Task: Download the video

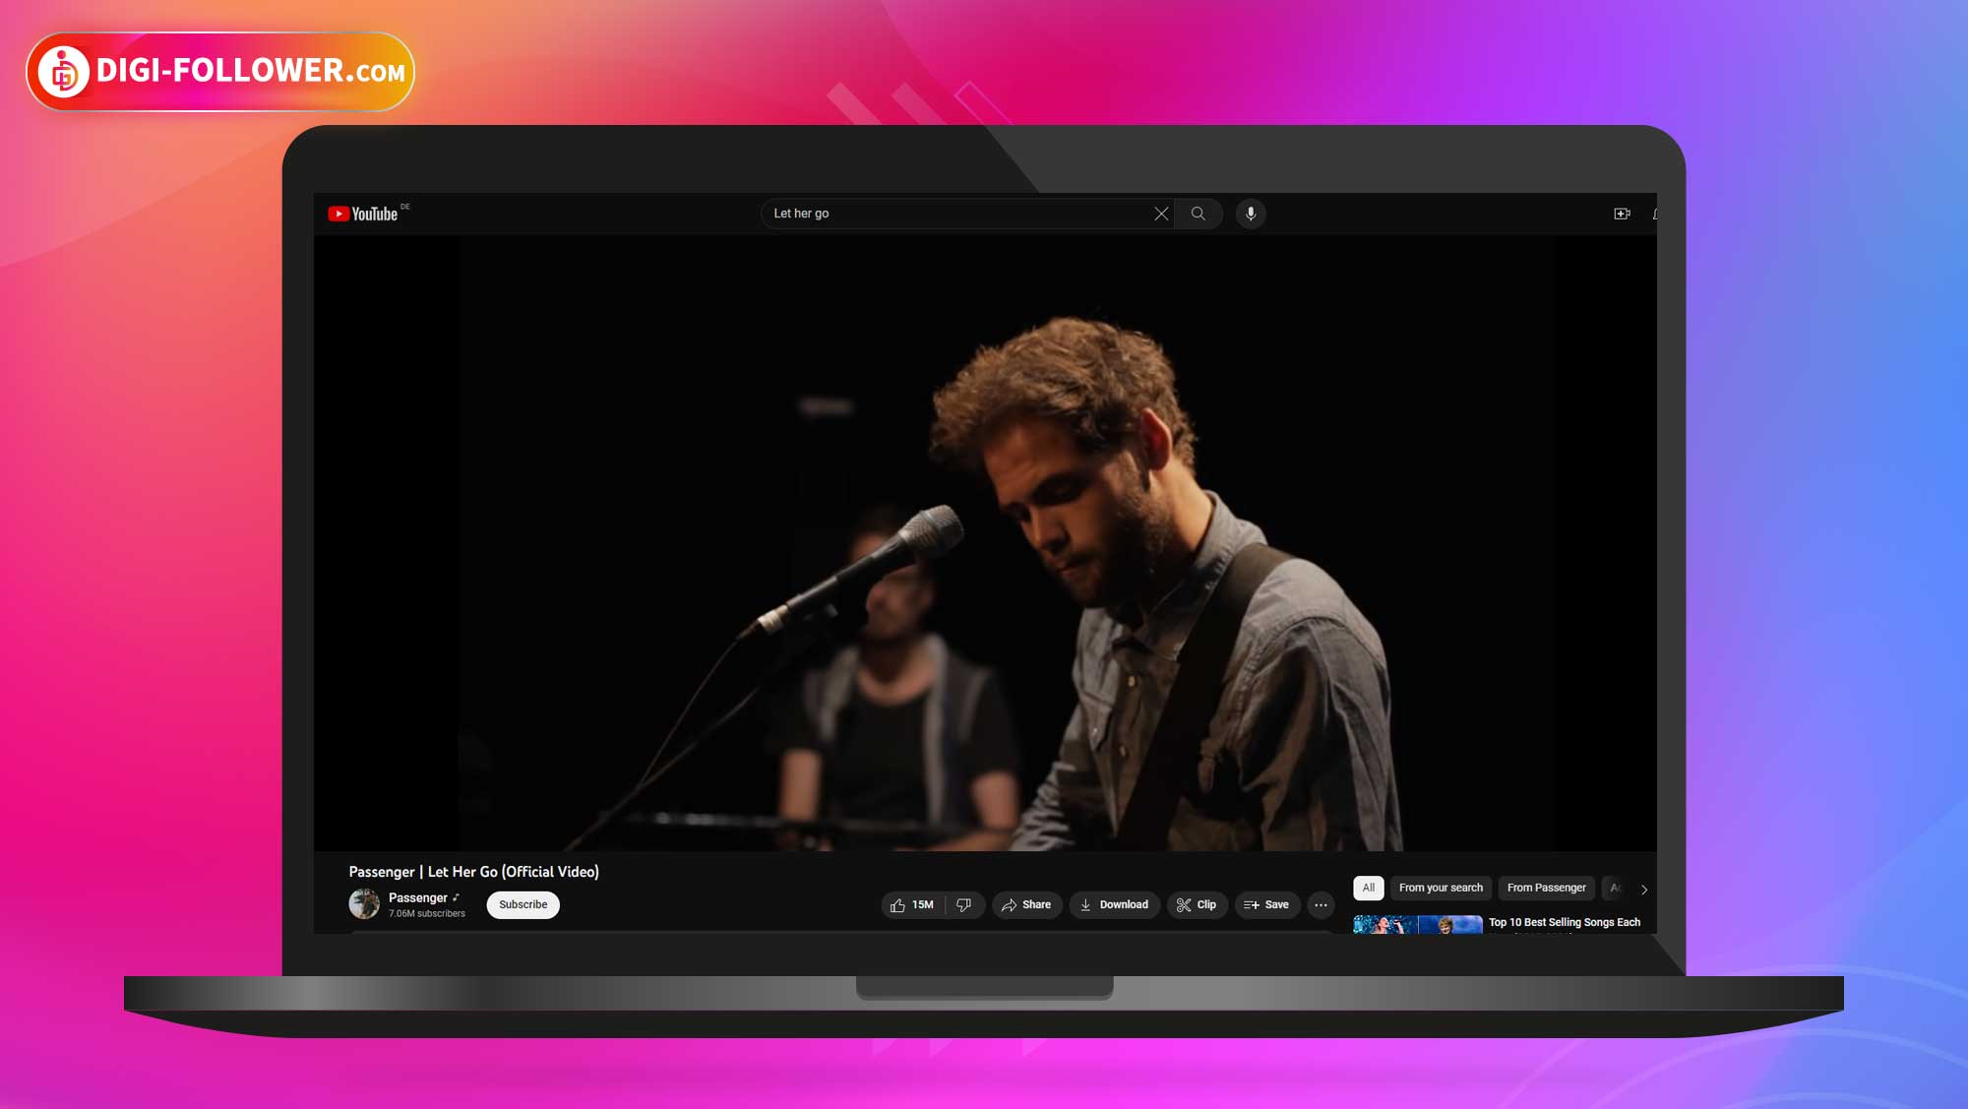Action: [1114, 905]
